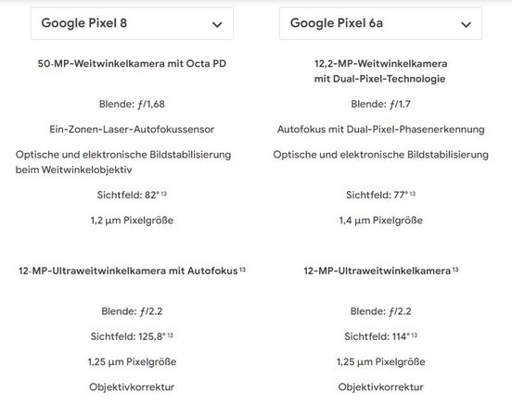Viewport: 512px width, 417px height.
Task: Click chevron arrow beside Google Pixel 8
Action: click(217, 24)
